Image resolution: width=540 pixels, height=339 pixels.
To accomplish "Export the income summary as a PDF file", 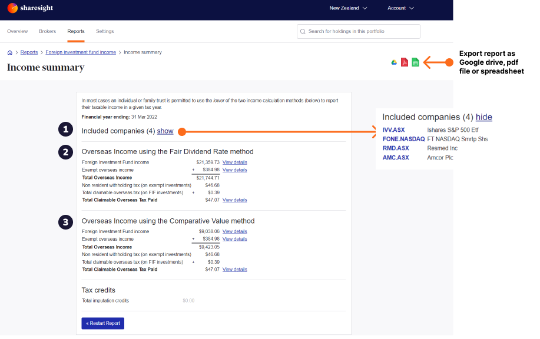I will pos(405,61).
